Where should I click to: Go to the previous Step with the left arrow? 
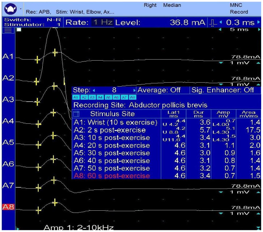coord(94,91)
